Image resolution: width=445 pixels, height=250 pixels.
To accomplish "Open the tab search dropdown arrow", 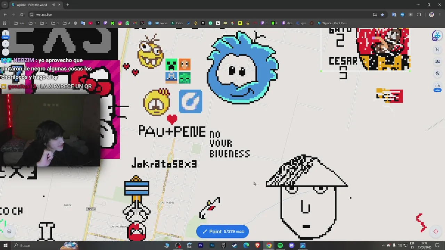I will point(4,5).
